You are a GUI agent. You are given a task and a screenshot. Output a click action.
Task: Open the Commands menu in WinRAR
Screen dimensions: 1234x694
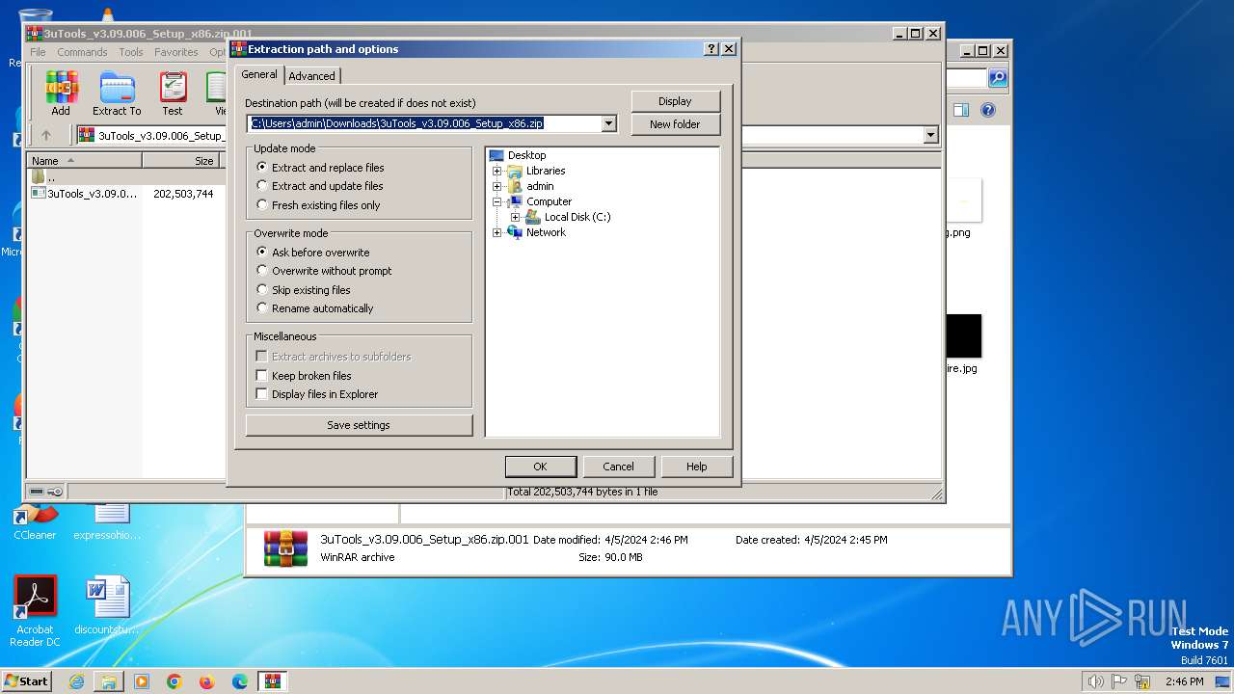pos(82,52)
